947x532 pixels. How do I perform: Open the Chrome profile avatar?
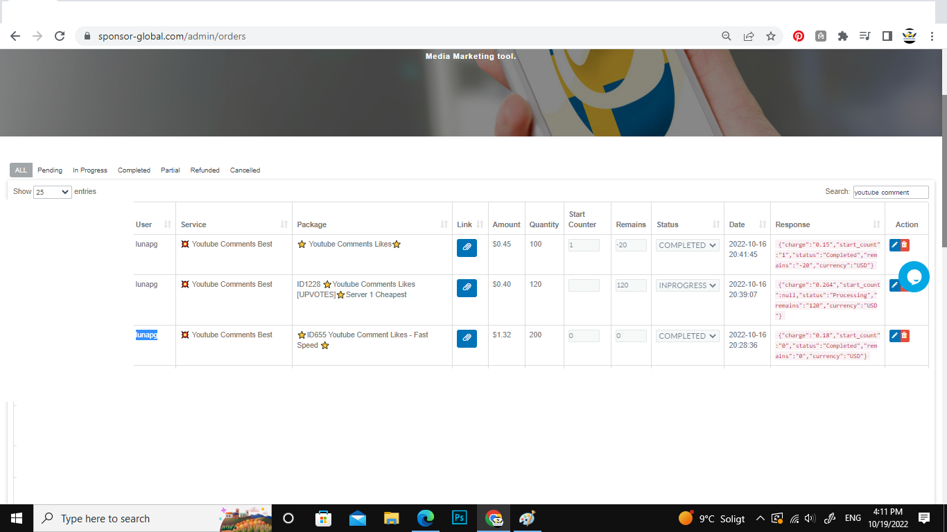[910, 36]
